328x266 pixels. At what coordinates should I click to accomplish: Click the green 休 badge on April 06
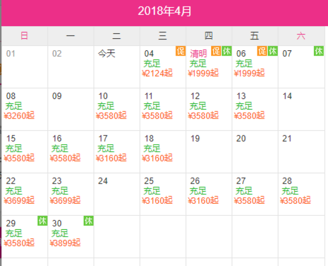pyautogui.click(x=273, y=51)
